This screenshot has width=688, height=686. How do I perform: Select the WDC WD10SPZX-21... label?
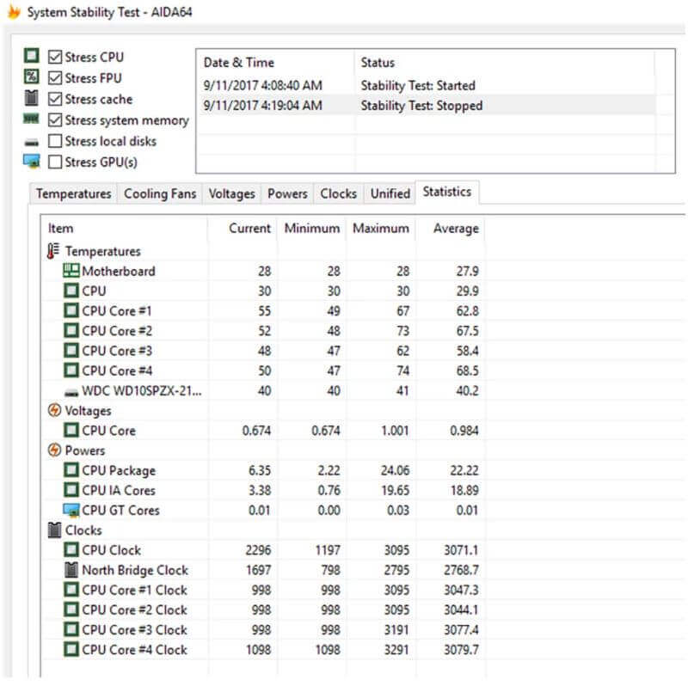tap(142, 390)
